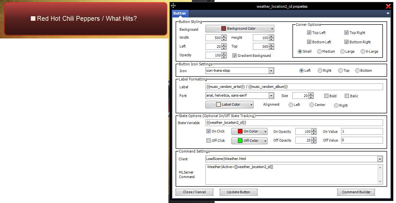Viewport: 396px width, 203px height.
Task: Increase the On Opacity spinner
Action: [314, 130]
